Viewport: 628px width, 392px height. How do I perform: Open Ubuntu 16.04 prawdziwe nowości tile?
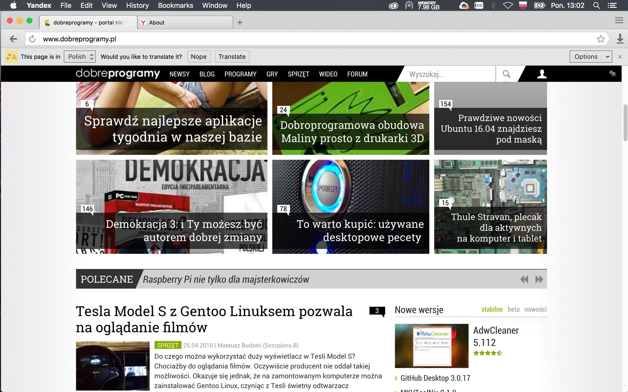tap(490, 118)
